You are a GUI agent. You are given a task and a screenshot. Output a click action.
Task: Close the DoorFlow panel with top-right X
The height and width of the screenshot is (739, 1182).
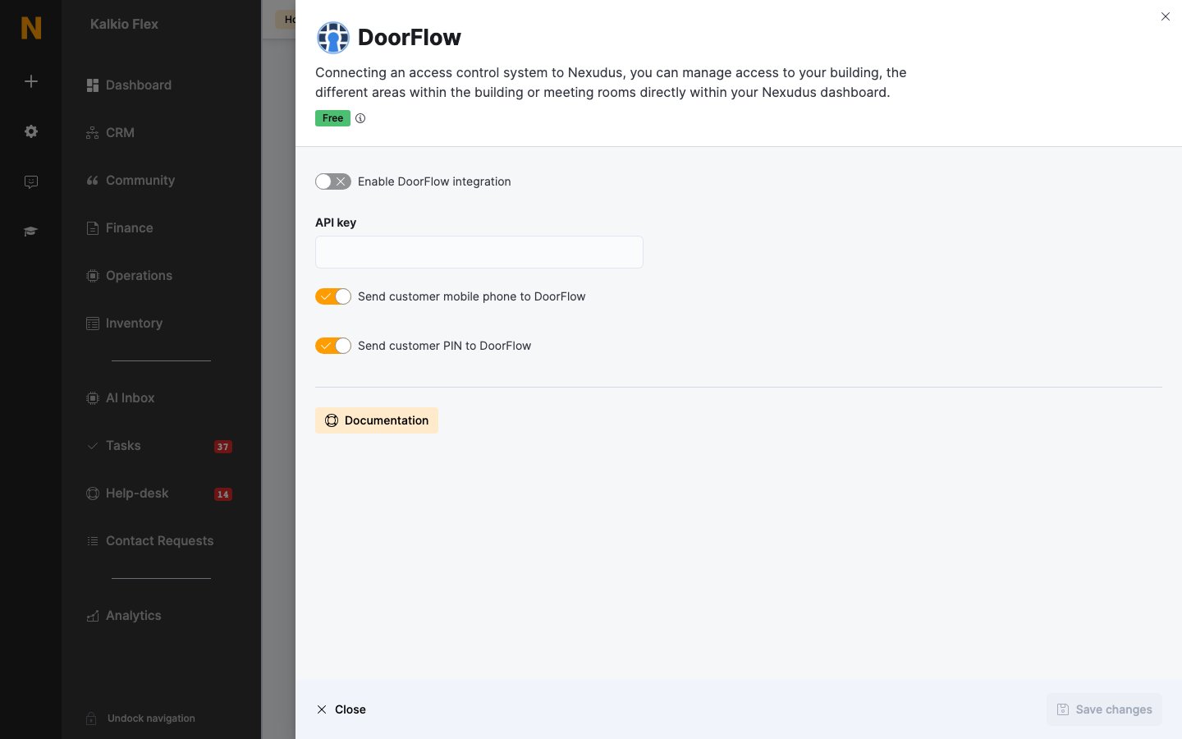pyautogui.click(x=1166, y=16)
